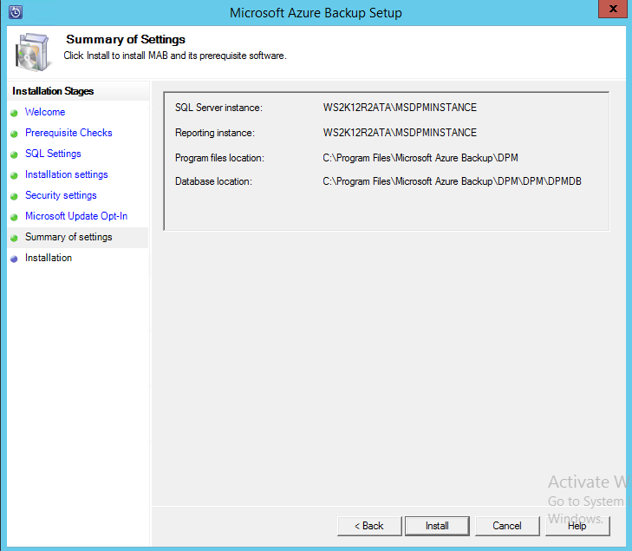Screen dimensions: 632x551
Task: Select Summary of settings stage
Action: point(68,237)
